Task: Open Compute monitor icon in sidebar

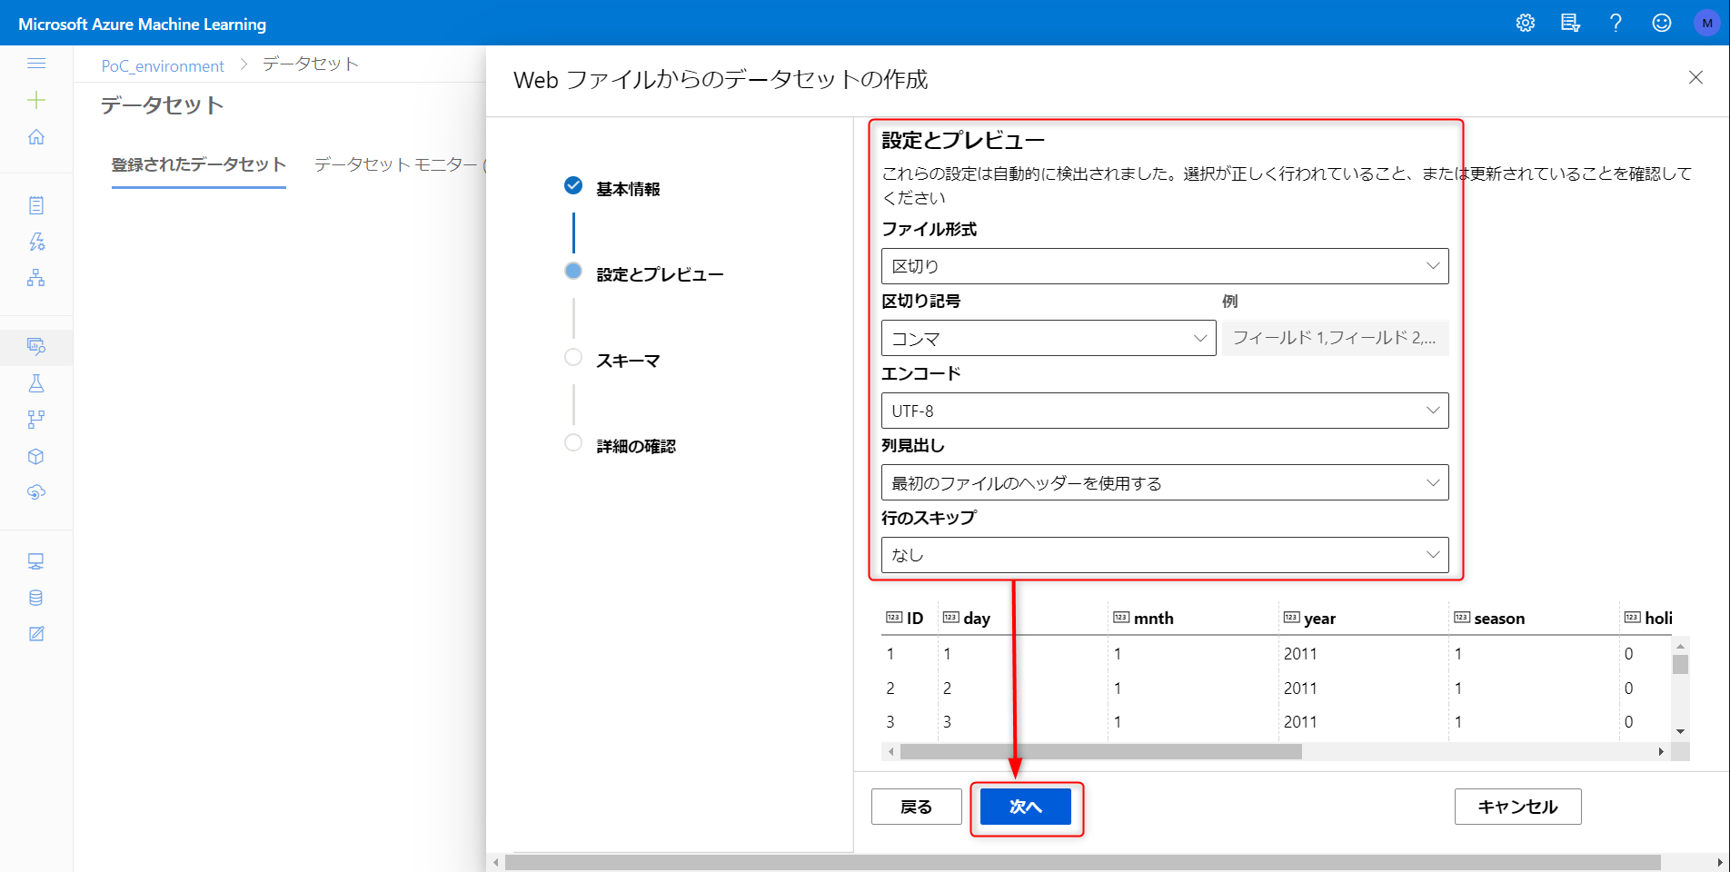Action: point(36,561)
